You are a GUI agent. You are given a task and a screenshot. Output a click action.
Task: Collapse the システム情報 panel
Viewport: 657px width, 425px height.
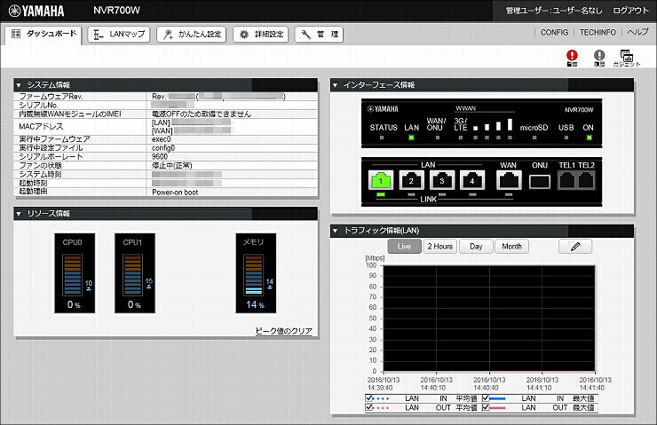tap(19, 85)
